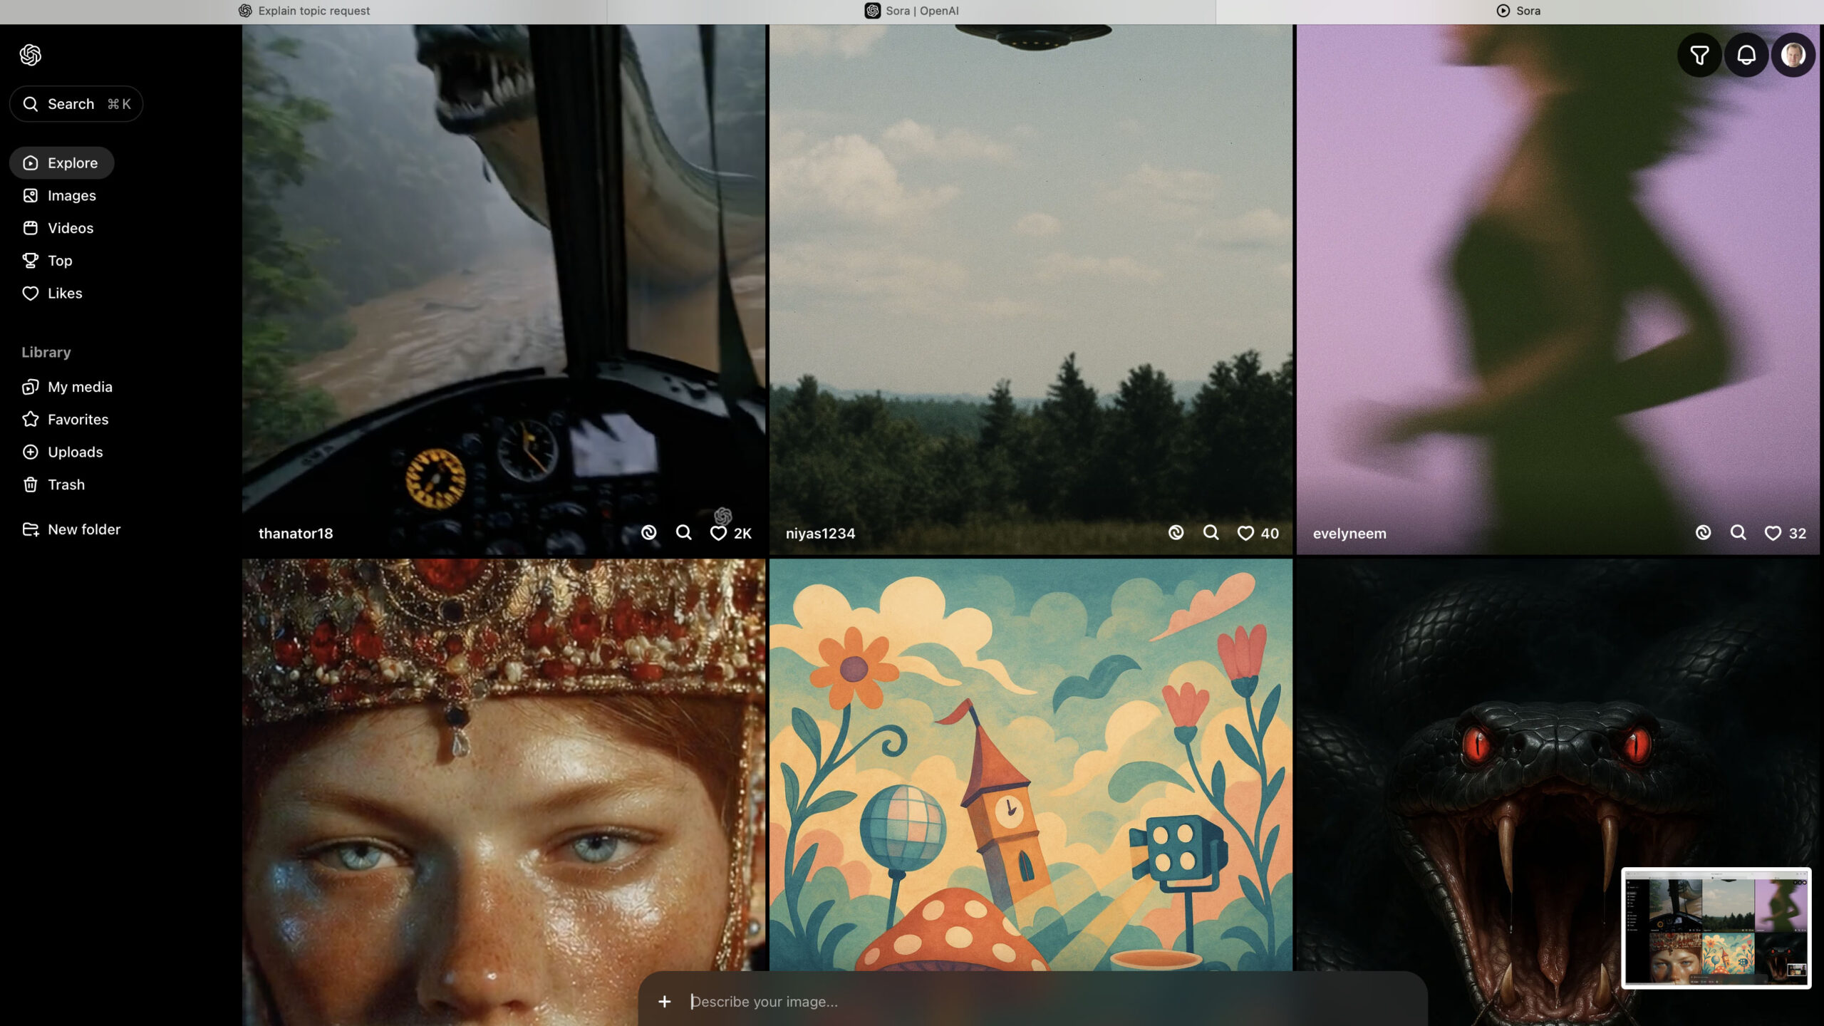
Task: Open the filter funnel icon
Action: [x=1699, y=55]
